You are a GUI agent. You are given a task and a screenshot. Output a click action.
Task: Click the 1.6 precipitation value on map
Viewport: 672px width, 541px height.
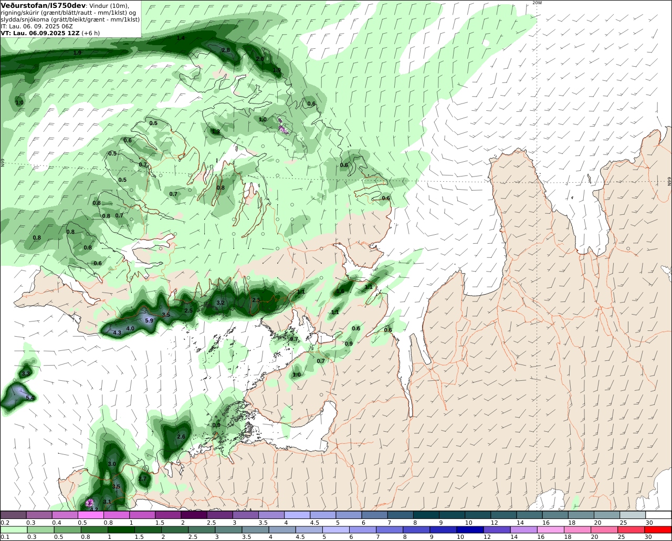click(x=340, y=291)
